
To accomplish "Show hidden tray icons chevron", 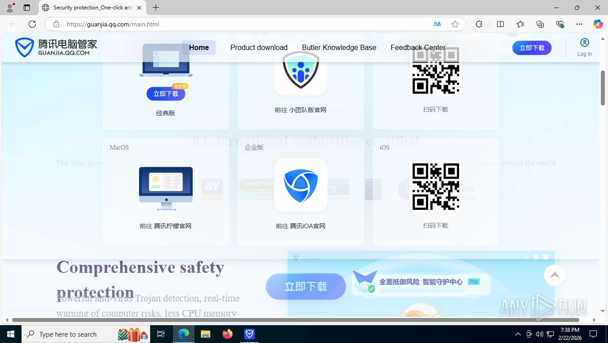I will click(x=518, y=334).
